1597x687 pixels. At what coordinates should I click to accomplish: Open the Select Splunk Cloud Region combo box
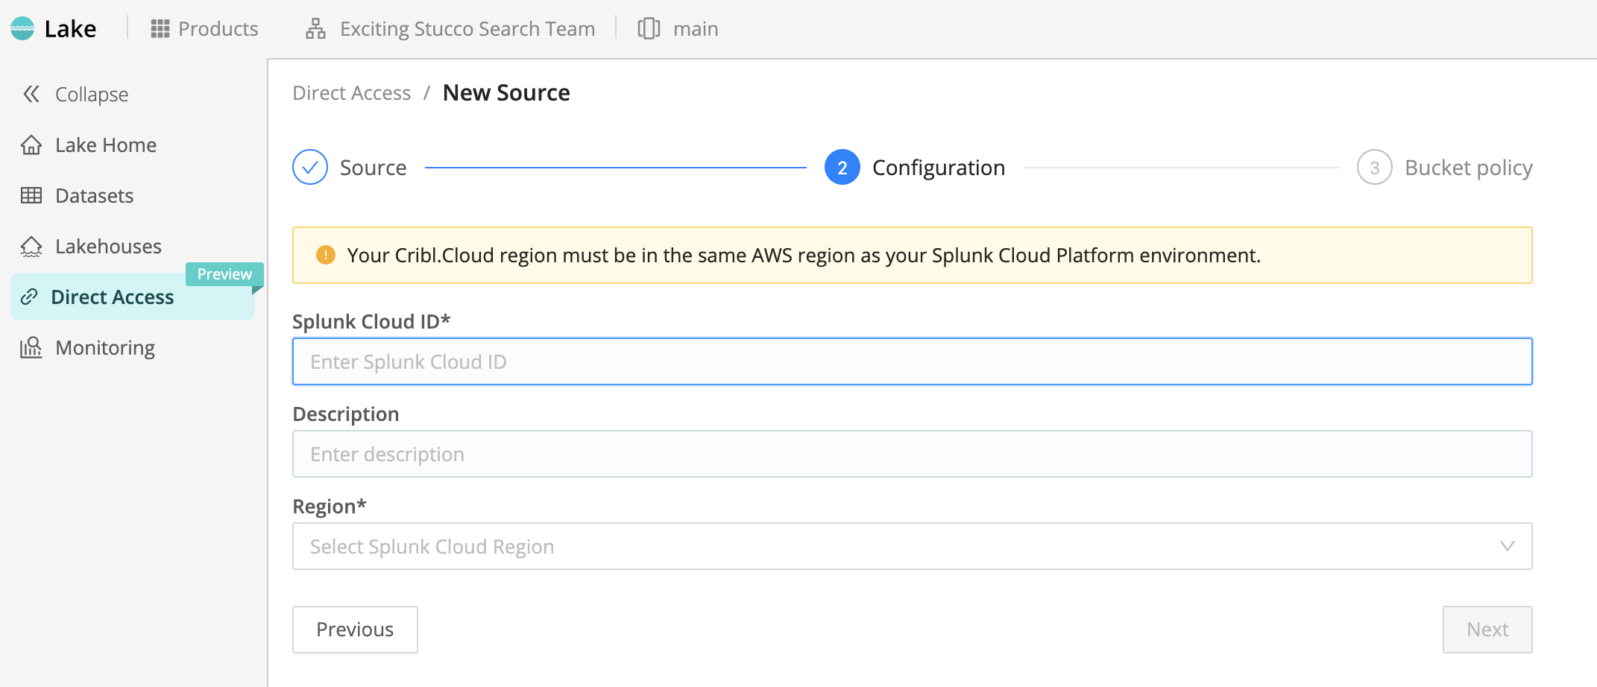(x=913, y=546)
